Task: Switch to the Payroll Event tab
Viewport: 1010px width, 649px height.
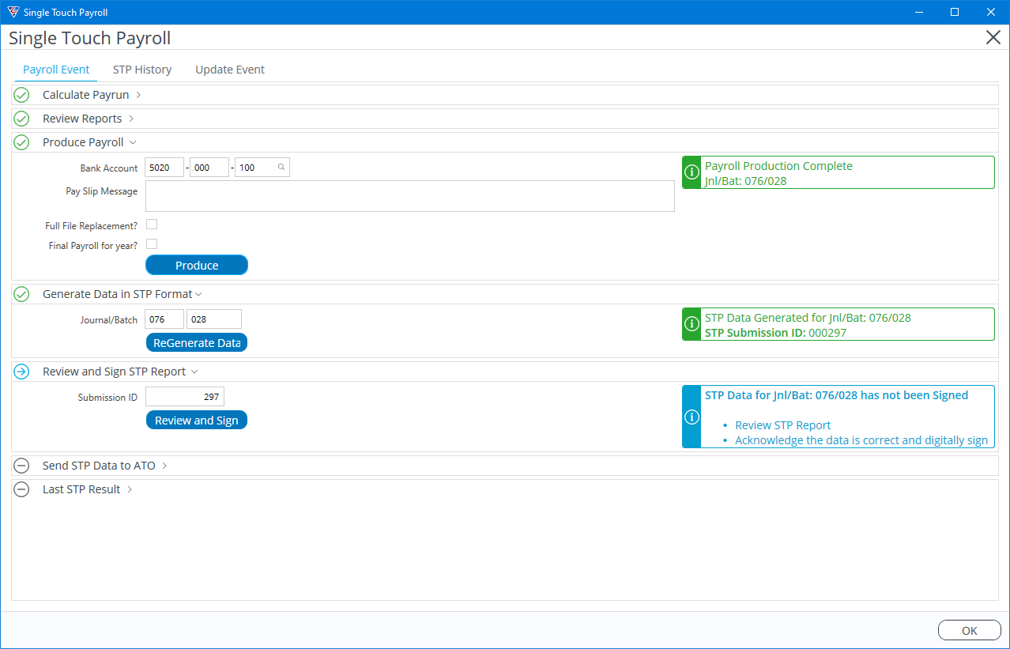Action: point(56,70)
